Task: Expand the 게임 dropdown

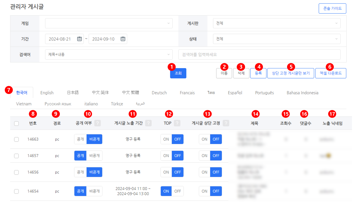Action: pyautogui.click(x=109, y=23)
